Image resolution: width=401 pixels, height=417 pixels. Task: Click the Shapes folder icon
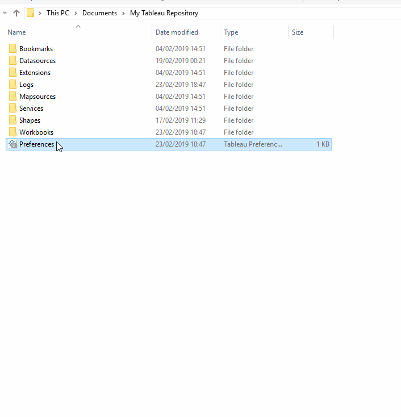[12, 120]
